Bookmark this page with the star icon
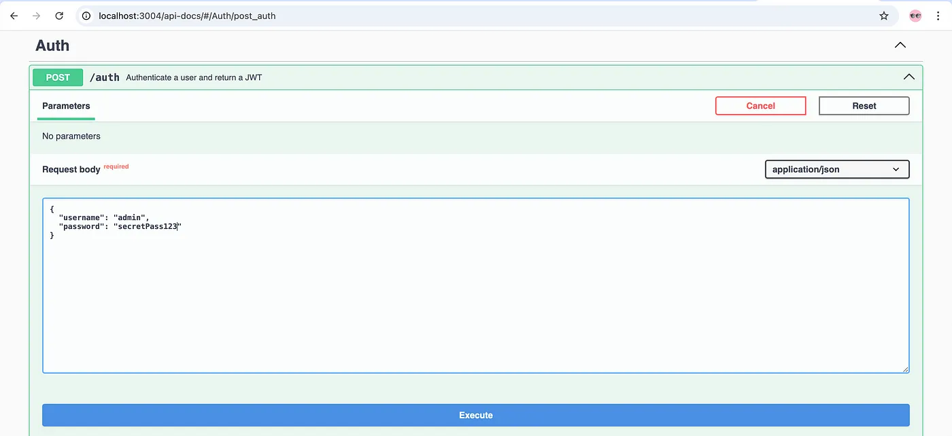Screen dimensions: 952x436 click(x=883, y=16)
